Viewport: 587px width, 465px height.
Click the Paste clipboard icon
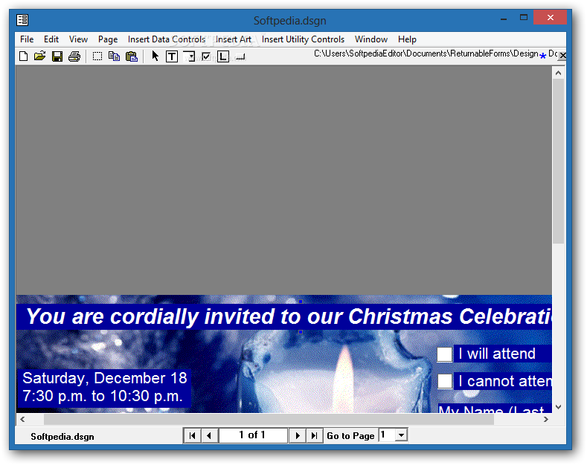[132, 56]
